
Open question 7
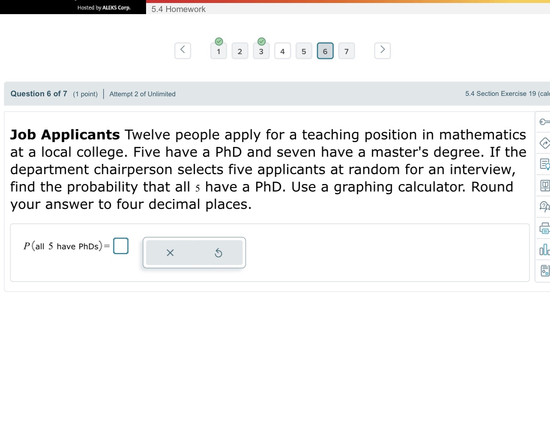pyautogui.click(x=347, y=51)
